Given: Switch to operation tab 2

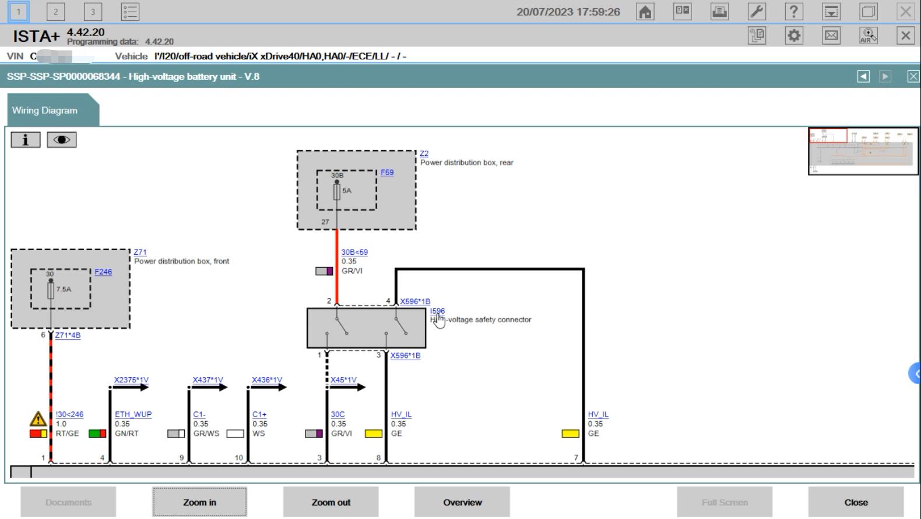Looking at the screenshot, I should pos(55,12).
